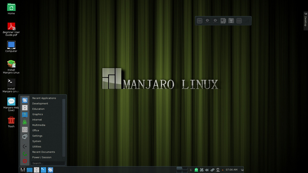Toggle the second eye icon in desktop widget bar

click(x=215, y=21)
